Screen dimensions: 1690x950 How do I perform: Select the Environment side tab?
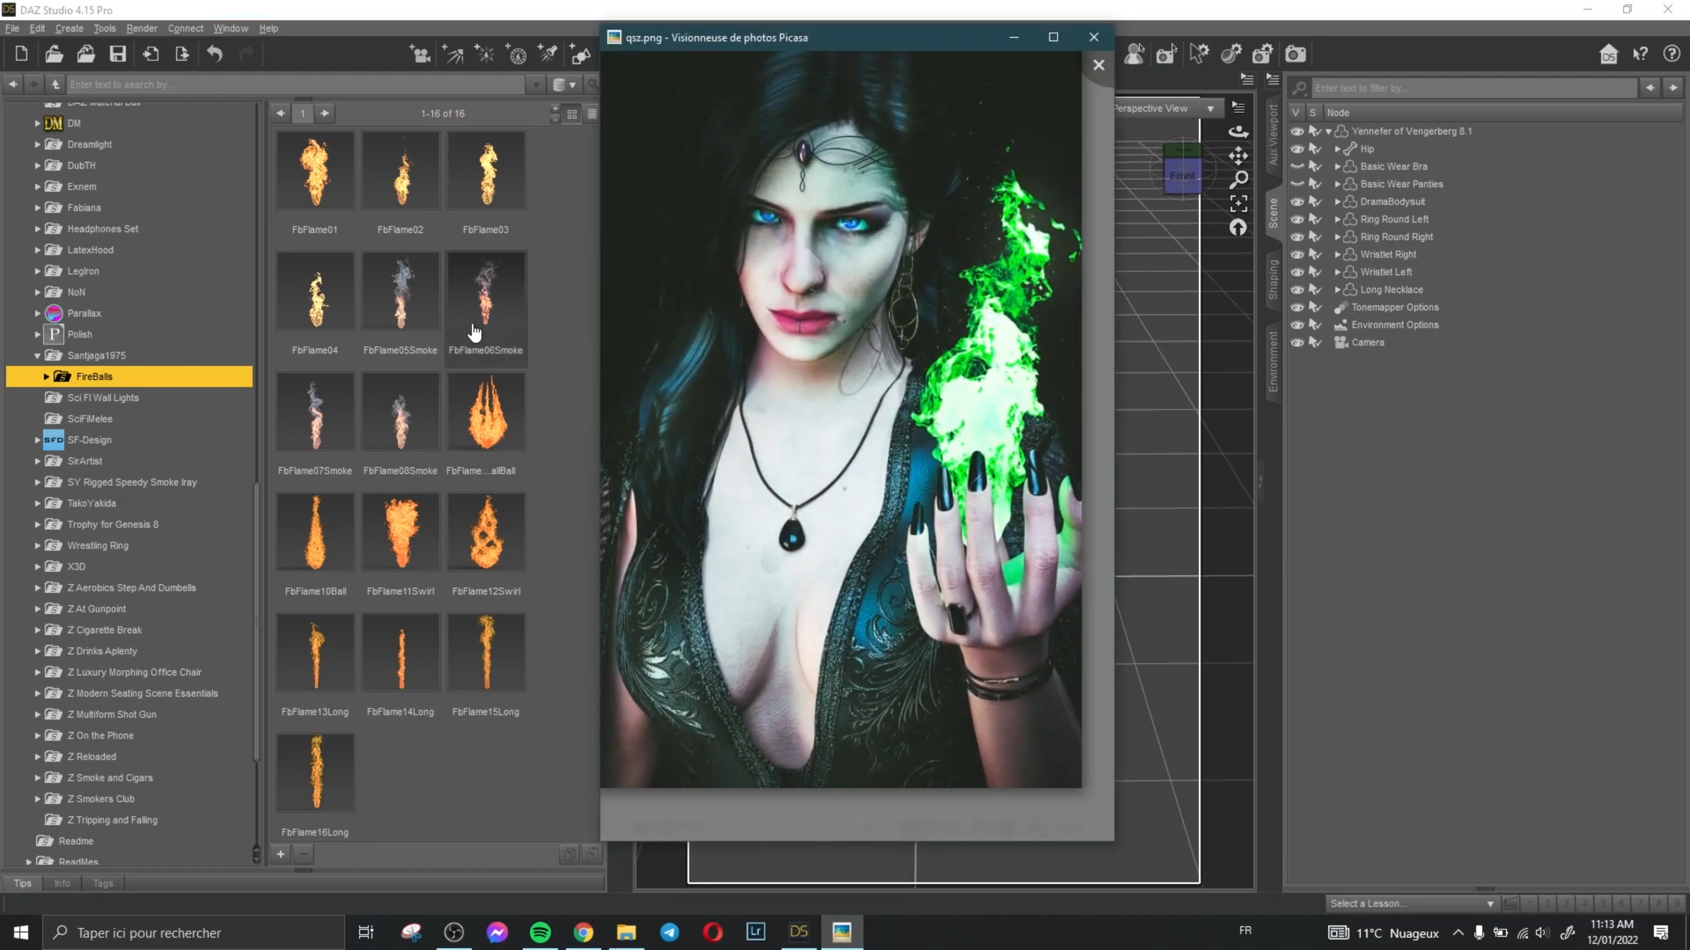[1273, 362]
